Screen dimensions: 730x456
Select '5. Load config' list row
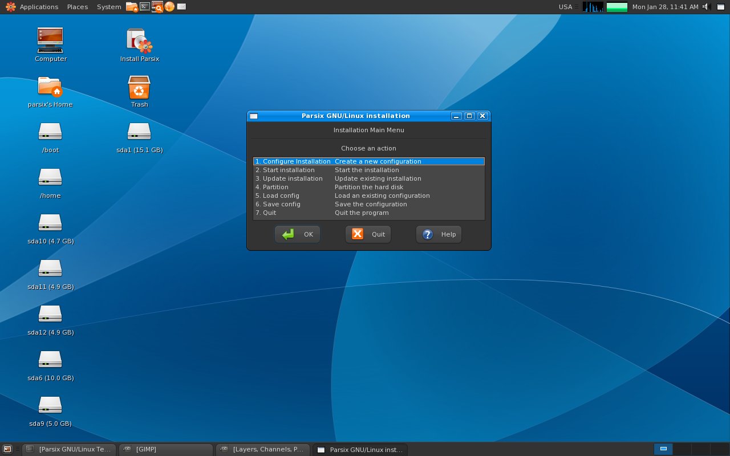click(x=369, y=196)
